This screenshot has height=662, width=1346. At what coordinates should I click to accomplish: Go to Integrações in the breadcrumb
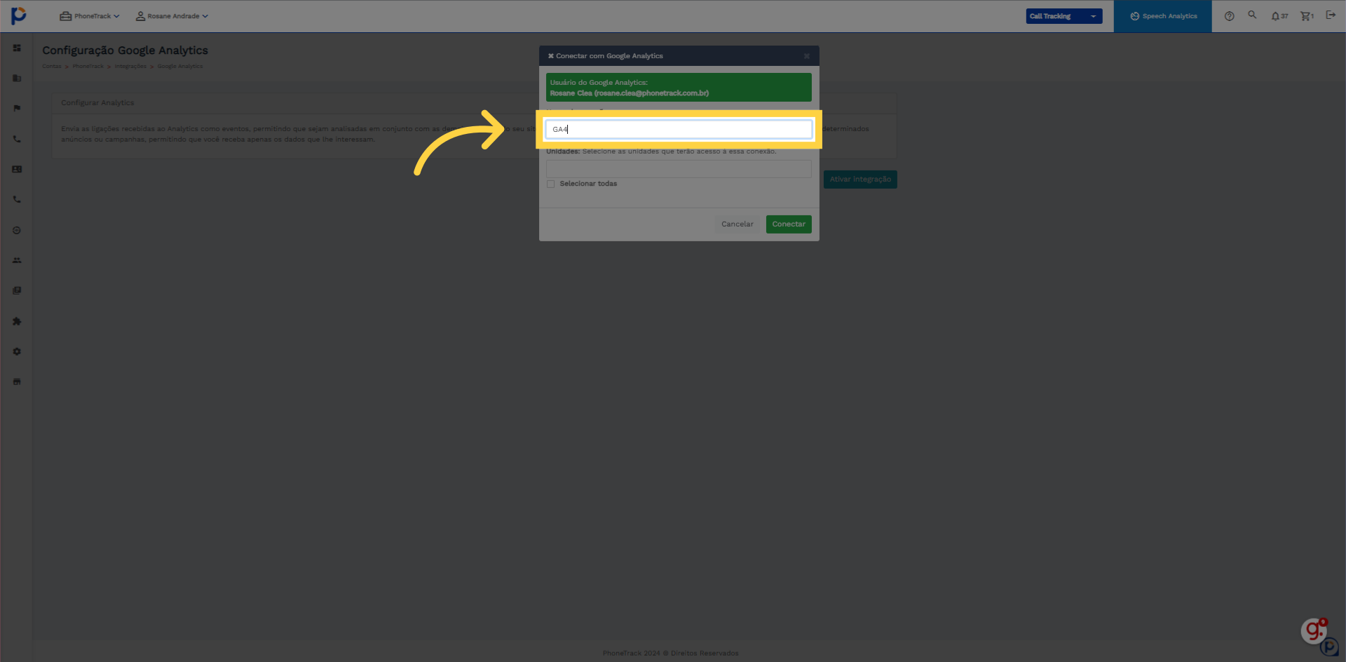click(x=130, y=67)
